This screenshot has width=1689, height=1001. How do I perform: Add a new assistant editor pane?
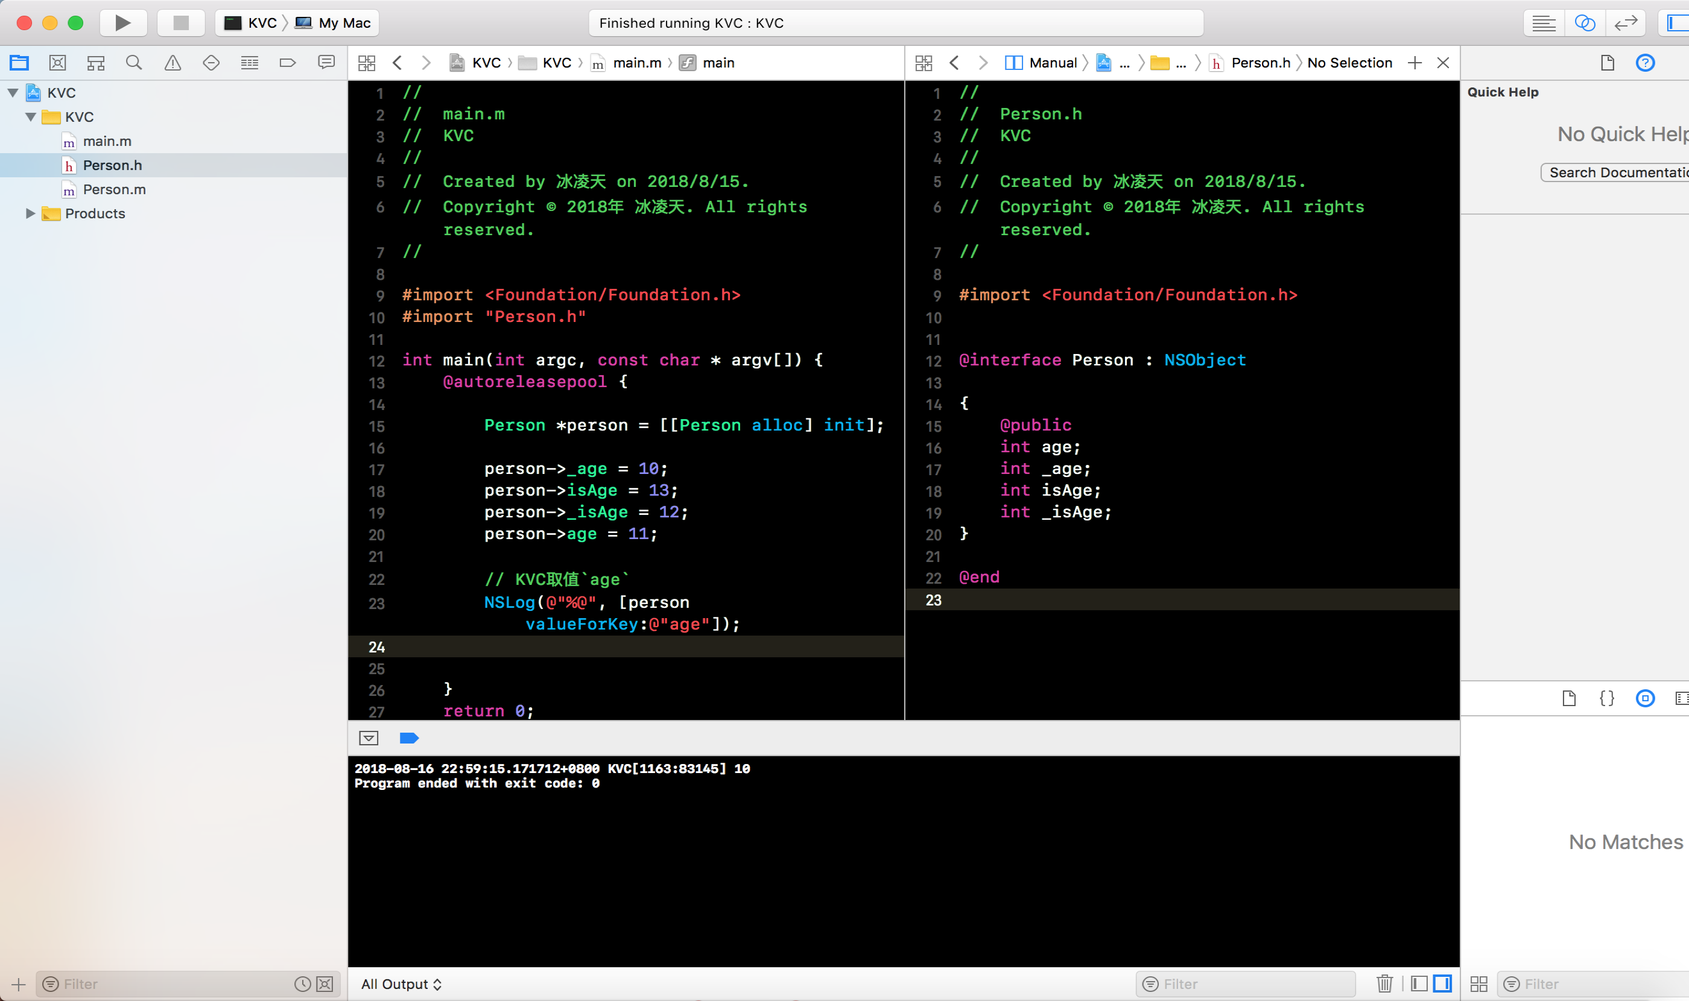tap(1415, 63)
